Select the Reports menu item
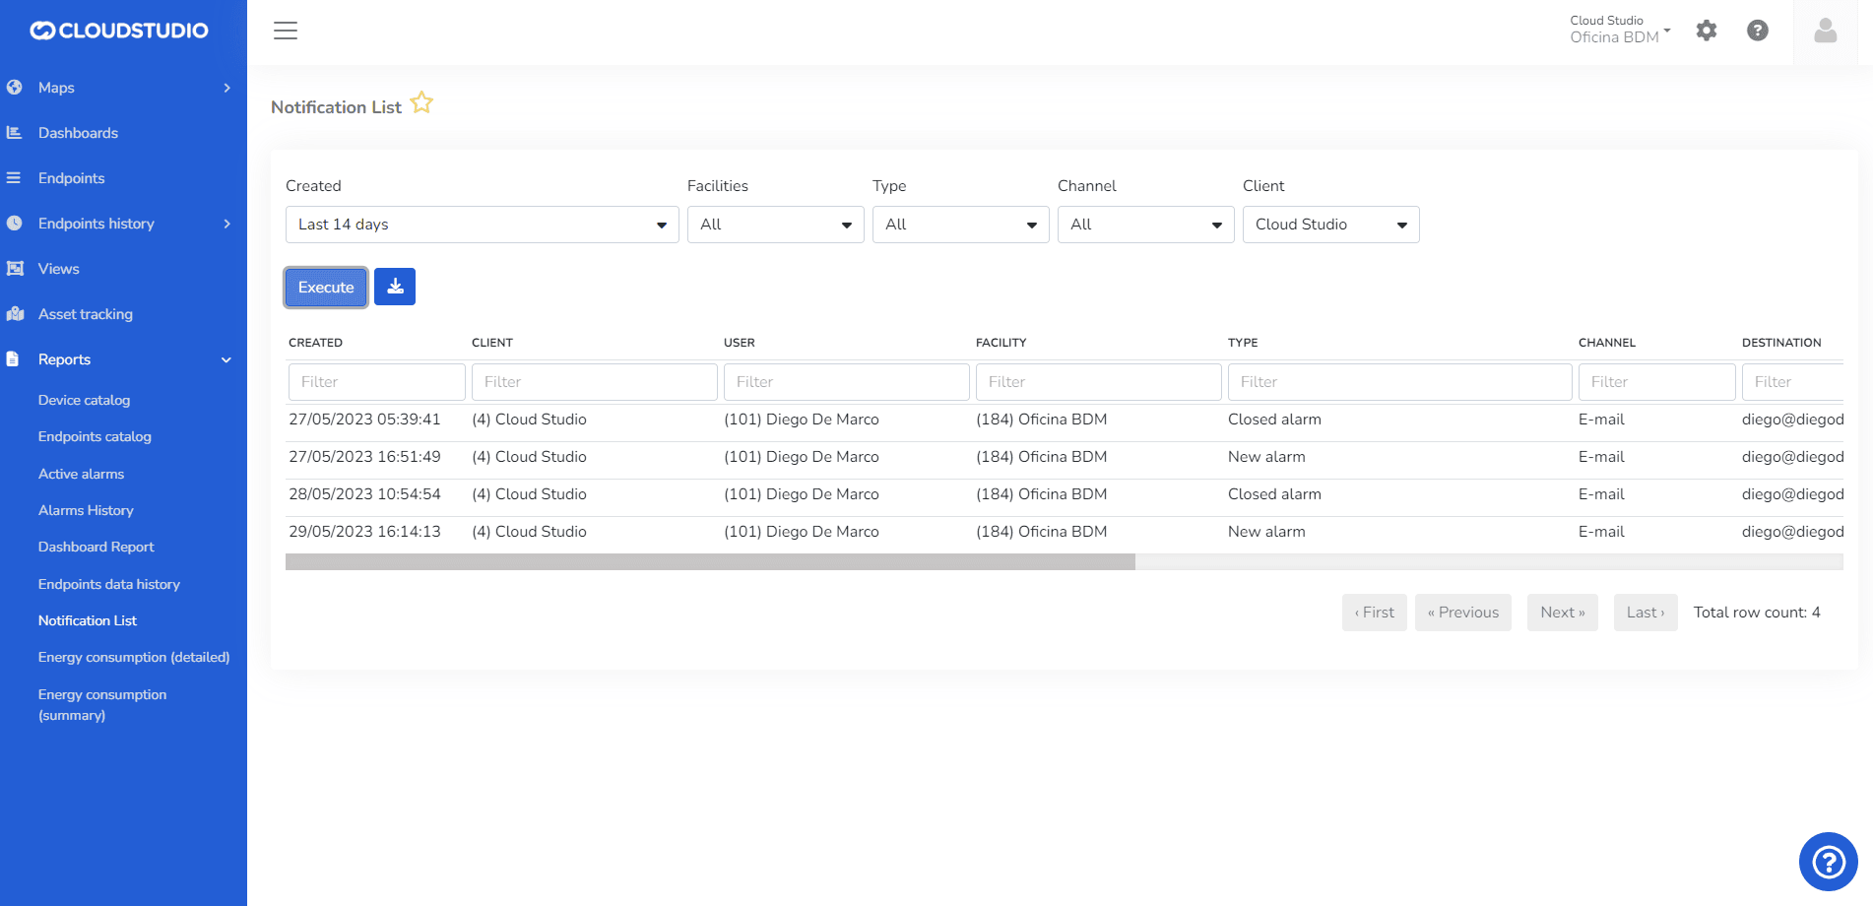 tap(64, 359)
